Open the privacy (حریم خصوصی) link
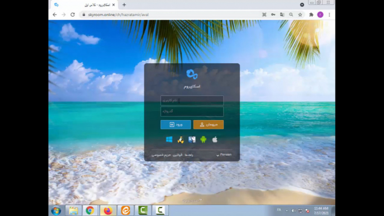 161,155
